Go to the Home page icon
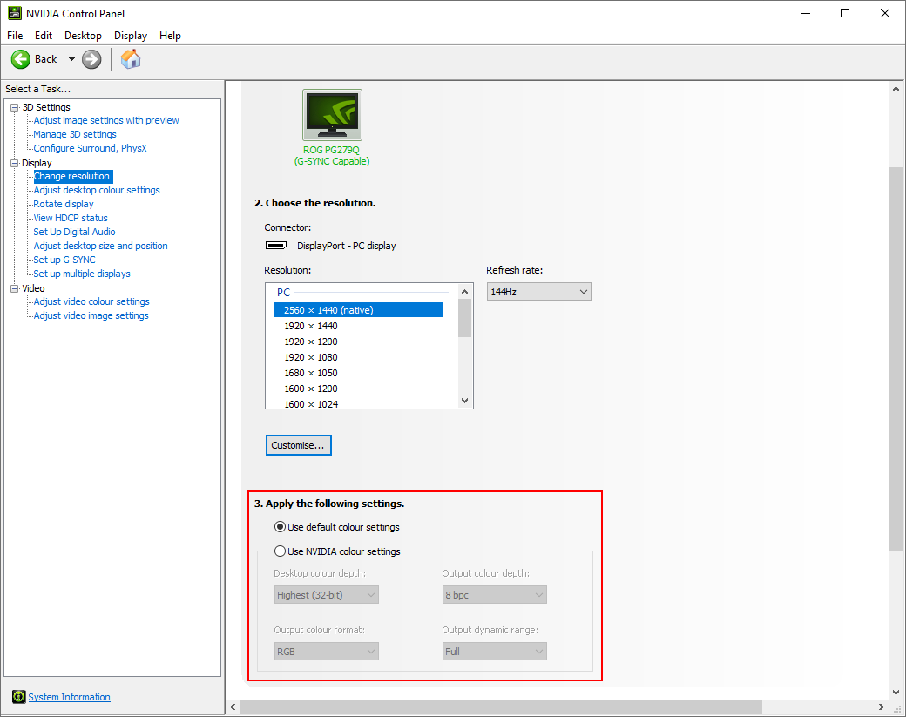The image size is (906, 717). [x=131, y=59]
